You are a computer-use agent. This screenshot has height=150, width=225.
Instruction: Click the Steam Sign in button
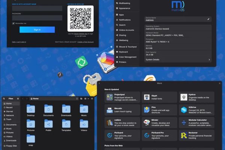pos(37,30)
